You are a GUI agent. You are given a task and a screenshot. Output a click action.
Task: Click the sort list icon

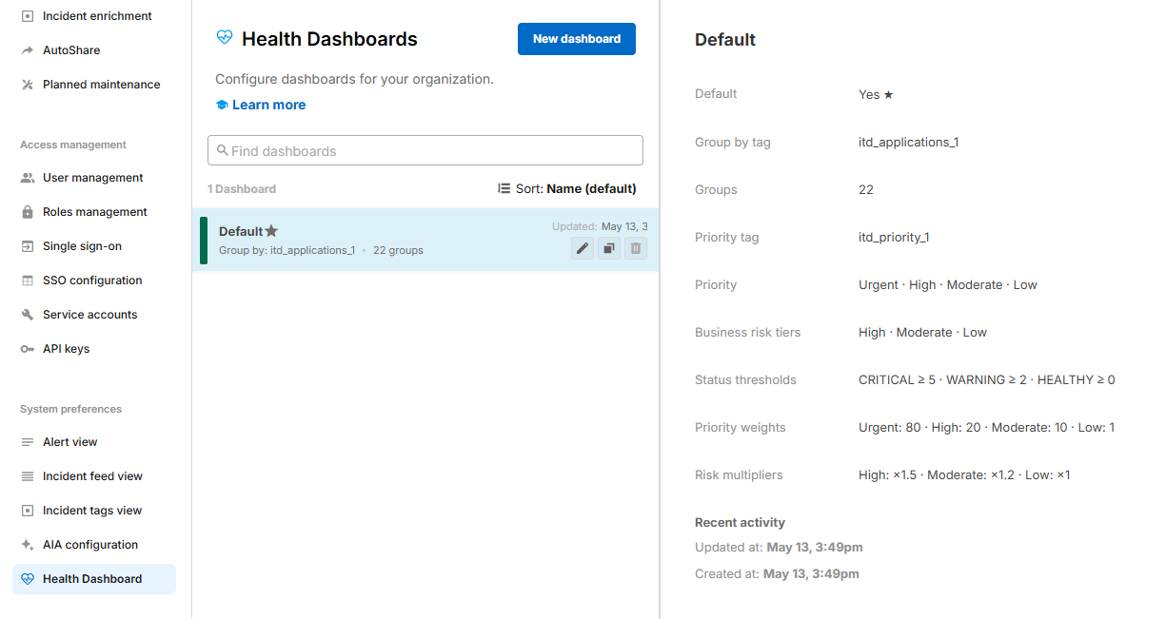click(x=504, y=188)
